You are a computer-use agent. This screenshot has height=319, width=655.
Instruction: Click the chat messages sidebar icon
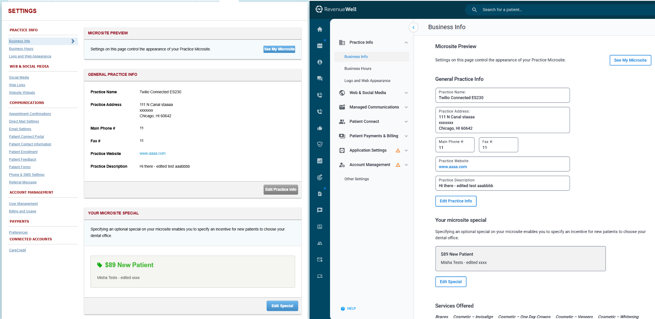pos(320,78)
